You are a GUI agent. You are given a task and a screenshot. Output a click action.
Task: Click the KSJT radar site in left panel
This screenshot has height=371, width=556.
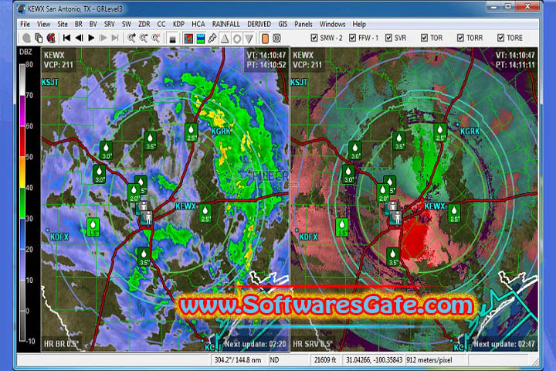[50, 83]
